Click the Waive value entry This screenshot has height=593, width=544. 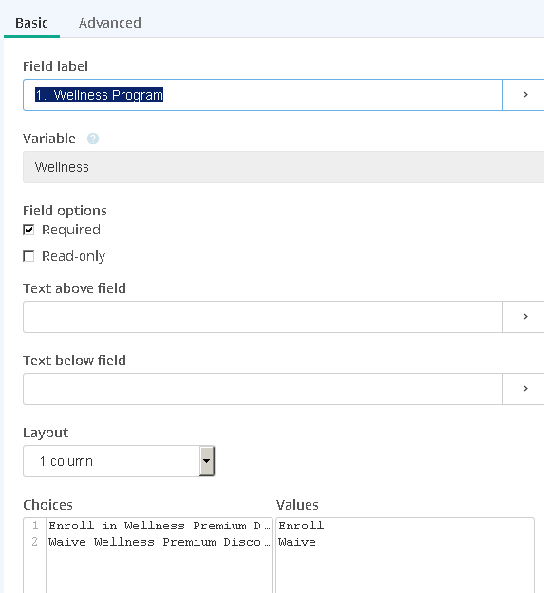(297, 542)
